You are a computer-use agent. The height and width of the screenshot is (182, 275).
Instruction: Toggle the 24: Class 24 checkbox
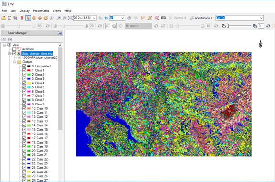click(24, 168)
